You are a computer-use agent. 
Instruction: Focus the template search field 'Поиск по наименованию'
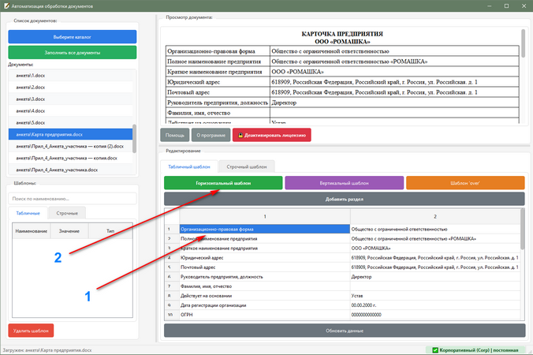pos(73,199)
